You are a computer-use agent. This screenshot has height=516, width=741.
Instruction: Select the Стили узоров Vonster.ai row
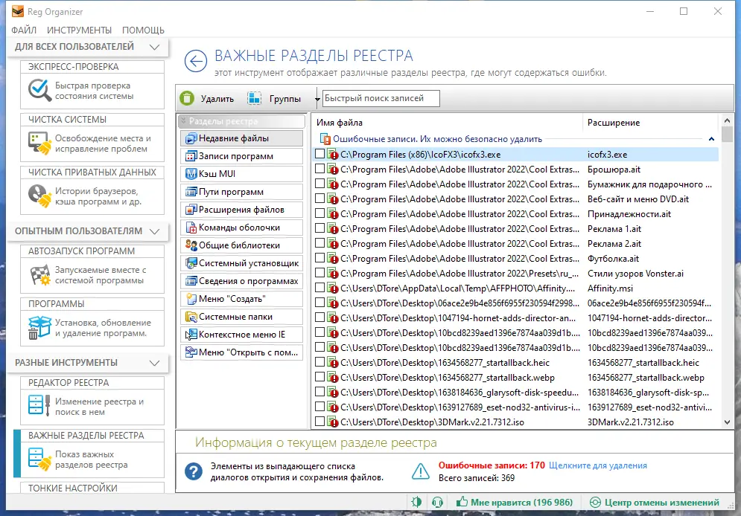(x=515, y=273)
